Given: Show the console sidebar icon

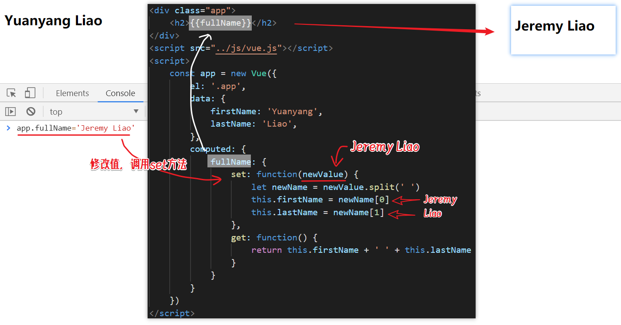Looking at the screenshot, I should pyautogui.click(x=11, y=112).
